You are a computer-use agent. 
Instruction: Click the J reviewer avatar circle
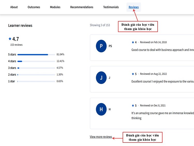(x=101, y=78)
